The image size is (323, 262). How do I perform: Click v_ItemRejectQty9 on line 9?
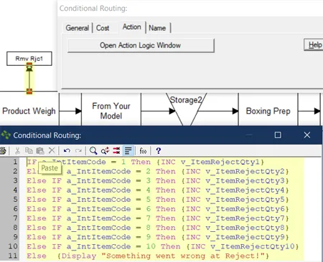pos(245,237)
